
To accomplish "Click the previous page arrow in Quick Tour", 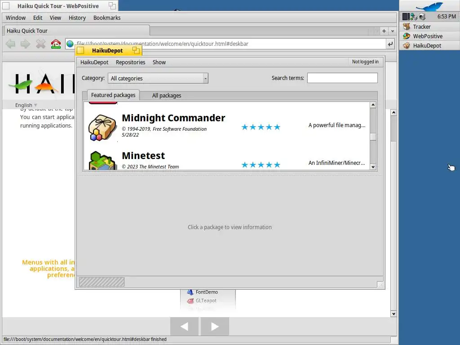I will click(x=184, y=326).
